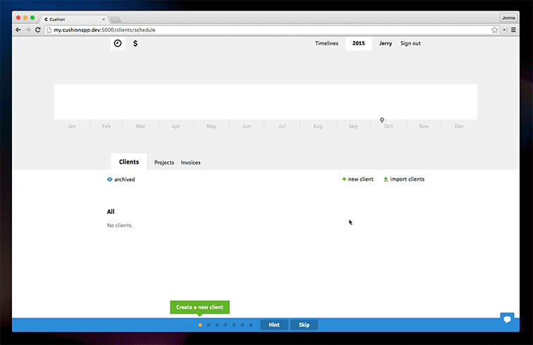Click the Oct month label on the timeline
Viewport: 533px width, 345px height.
388,126
